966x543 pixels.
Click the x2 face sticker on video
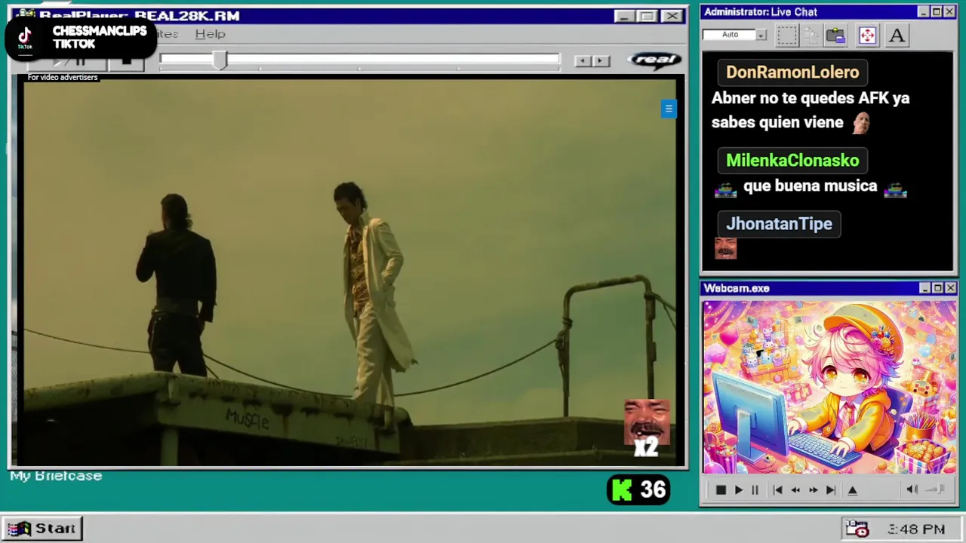tap(647, 428)
